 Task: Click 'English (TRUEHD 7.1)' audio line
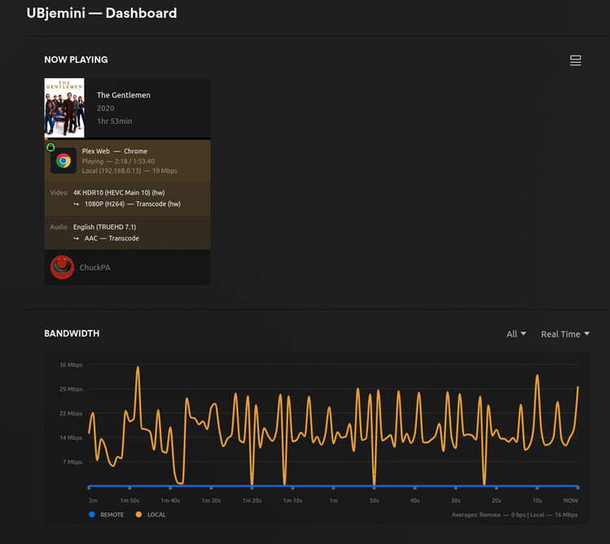(104, 227)
